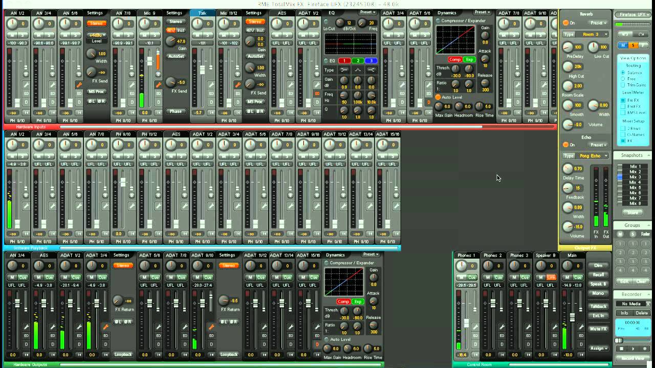655x368 pixels.
Task: Click orange wrench icon on AN 5/6 input
Action: click(79, 85)
